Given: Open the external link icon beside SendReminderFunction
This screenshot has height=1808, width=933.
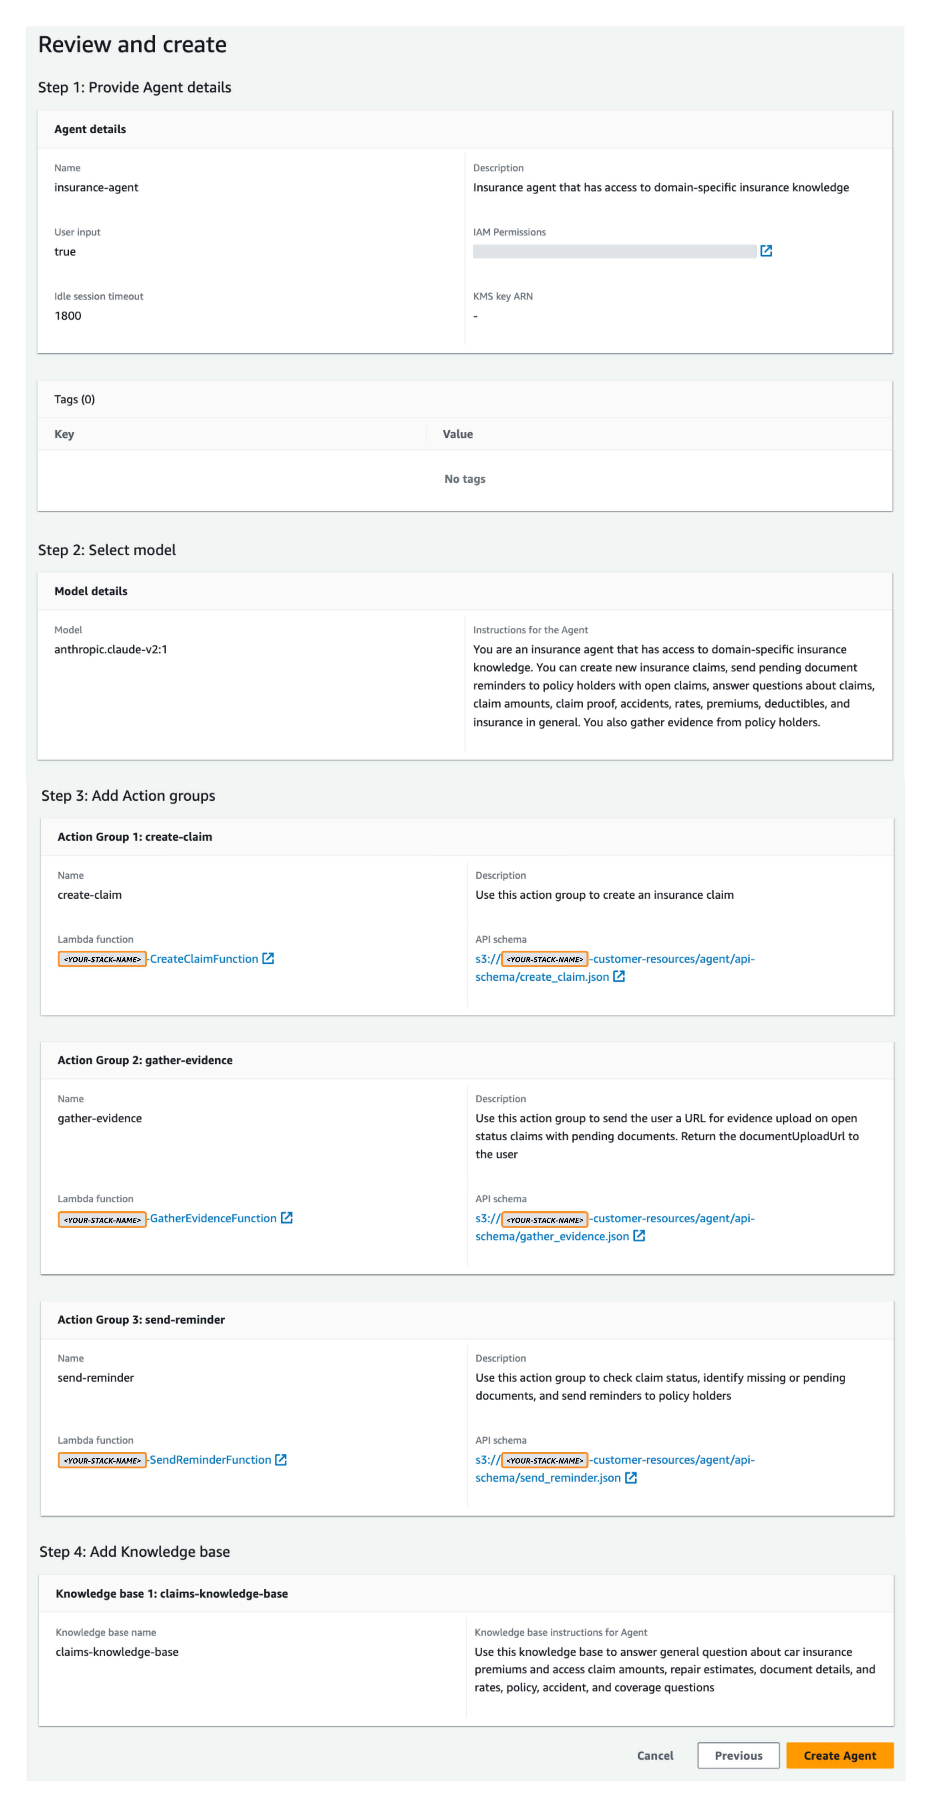Looking at the screenshot, I should click(280, 1459).
